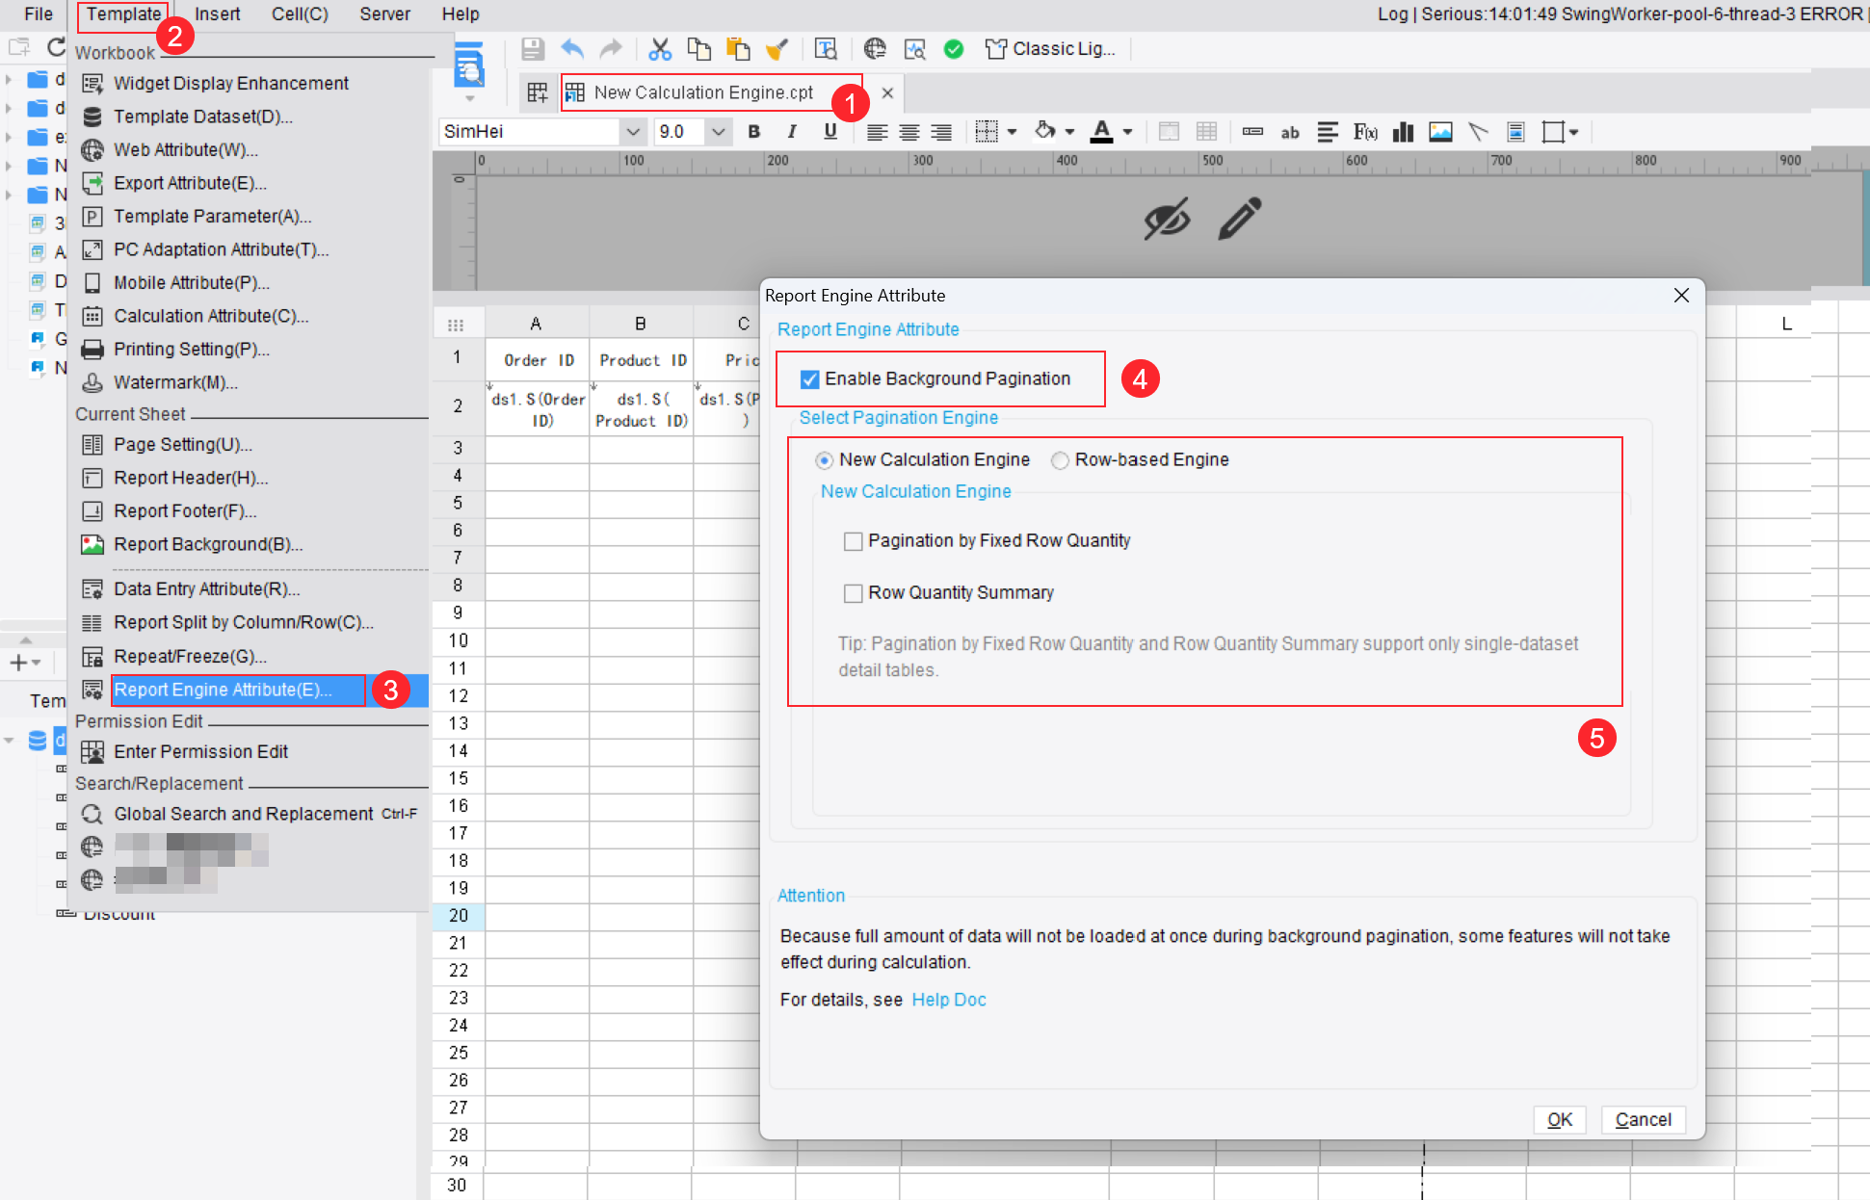1870x1200 pixels.
Task: Insert chart using bar chart icon
Action: tap(1404, 132)
